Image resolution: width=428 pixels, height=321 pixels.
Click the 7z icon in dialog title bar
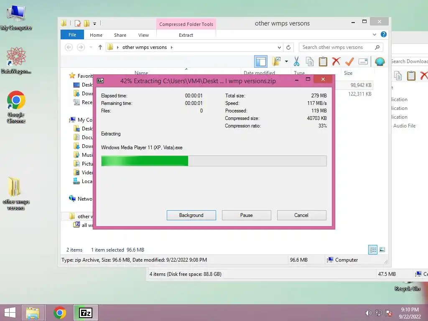coord(100,81)
